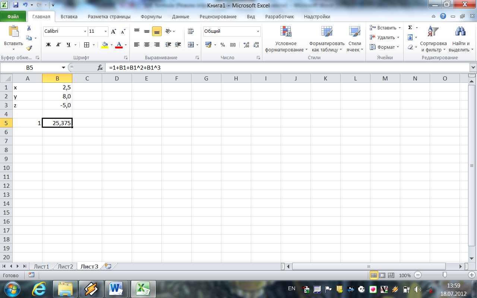This screenshot has width=477, height=298.
Task: Switch to Page Layout view in status bar
Action: coord(382,275)
